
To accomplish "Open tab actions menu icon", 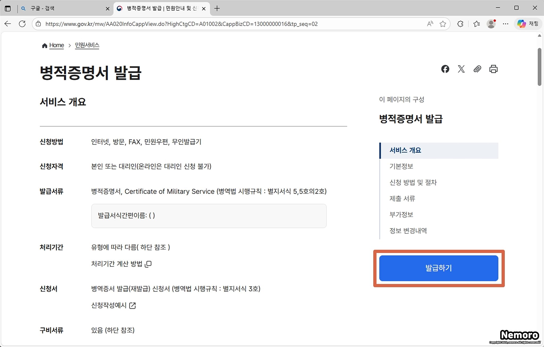I will [8, 9].
